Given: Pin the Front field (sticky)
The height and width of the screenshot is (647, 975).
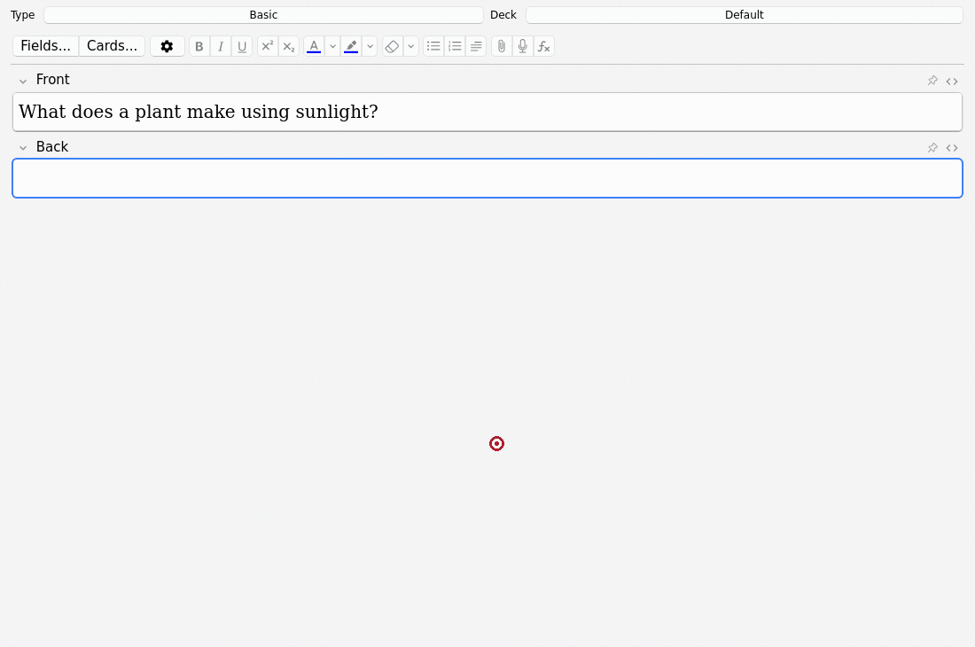Looking at the screenshot, I should point(932,81).
